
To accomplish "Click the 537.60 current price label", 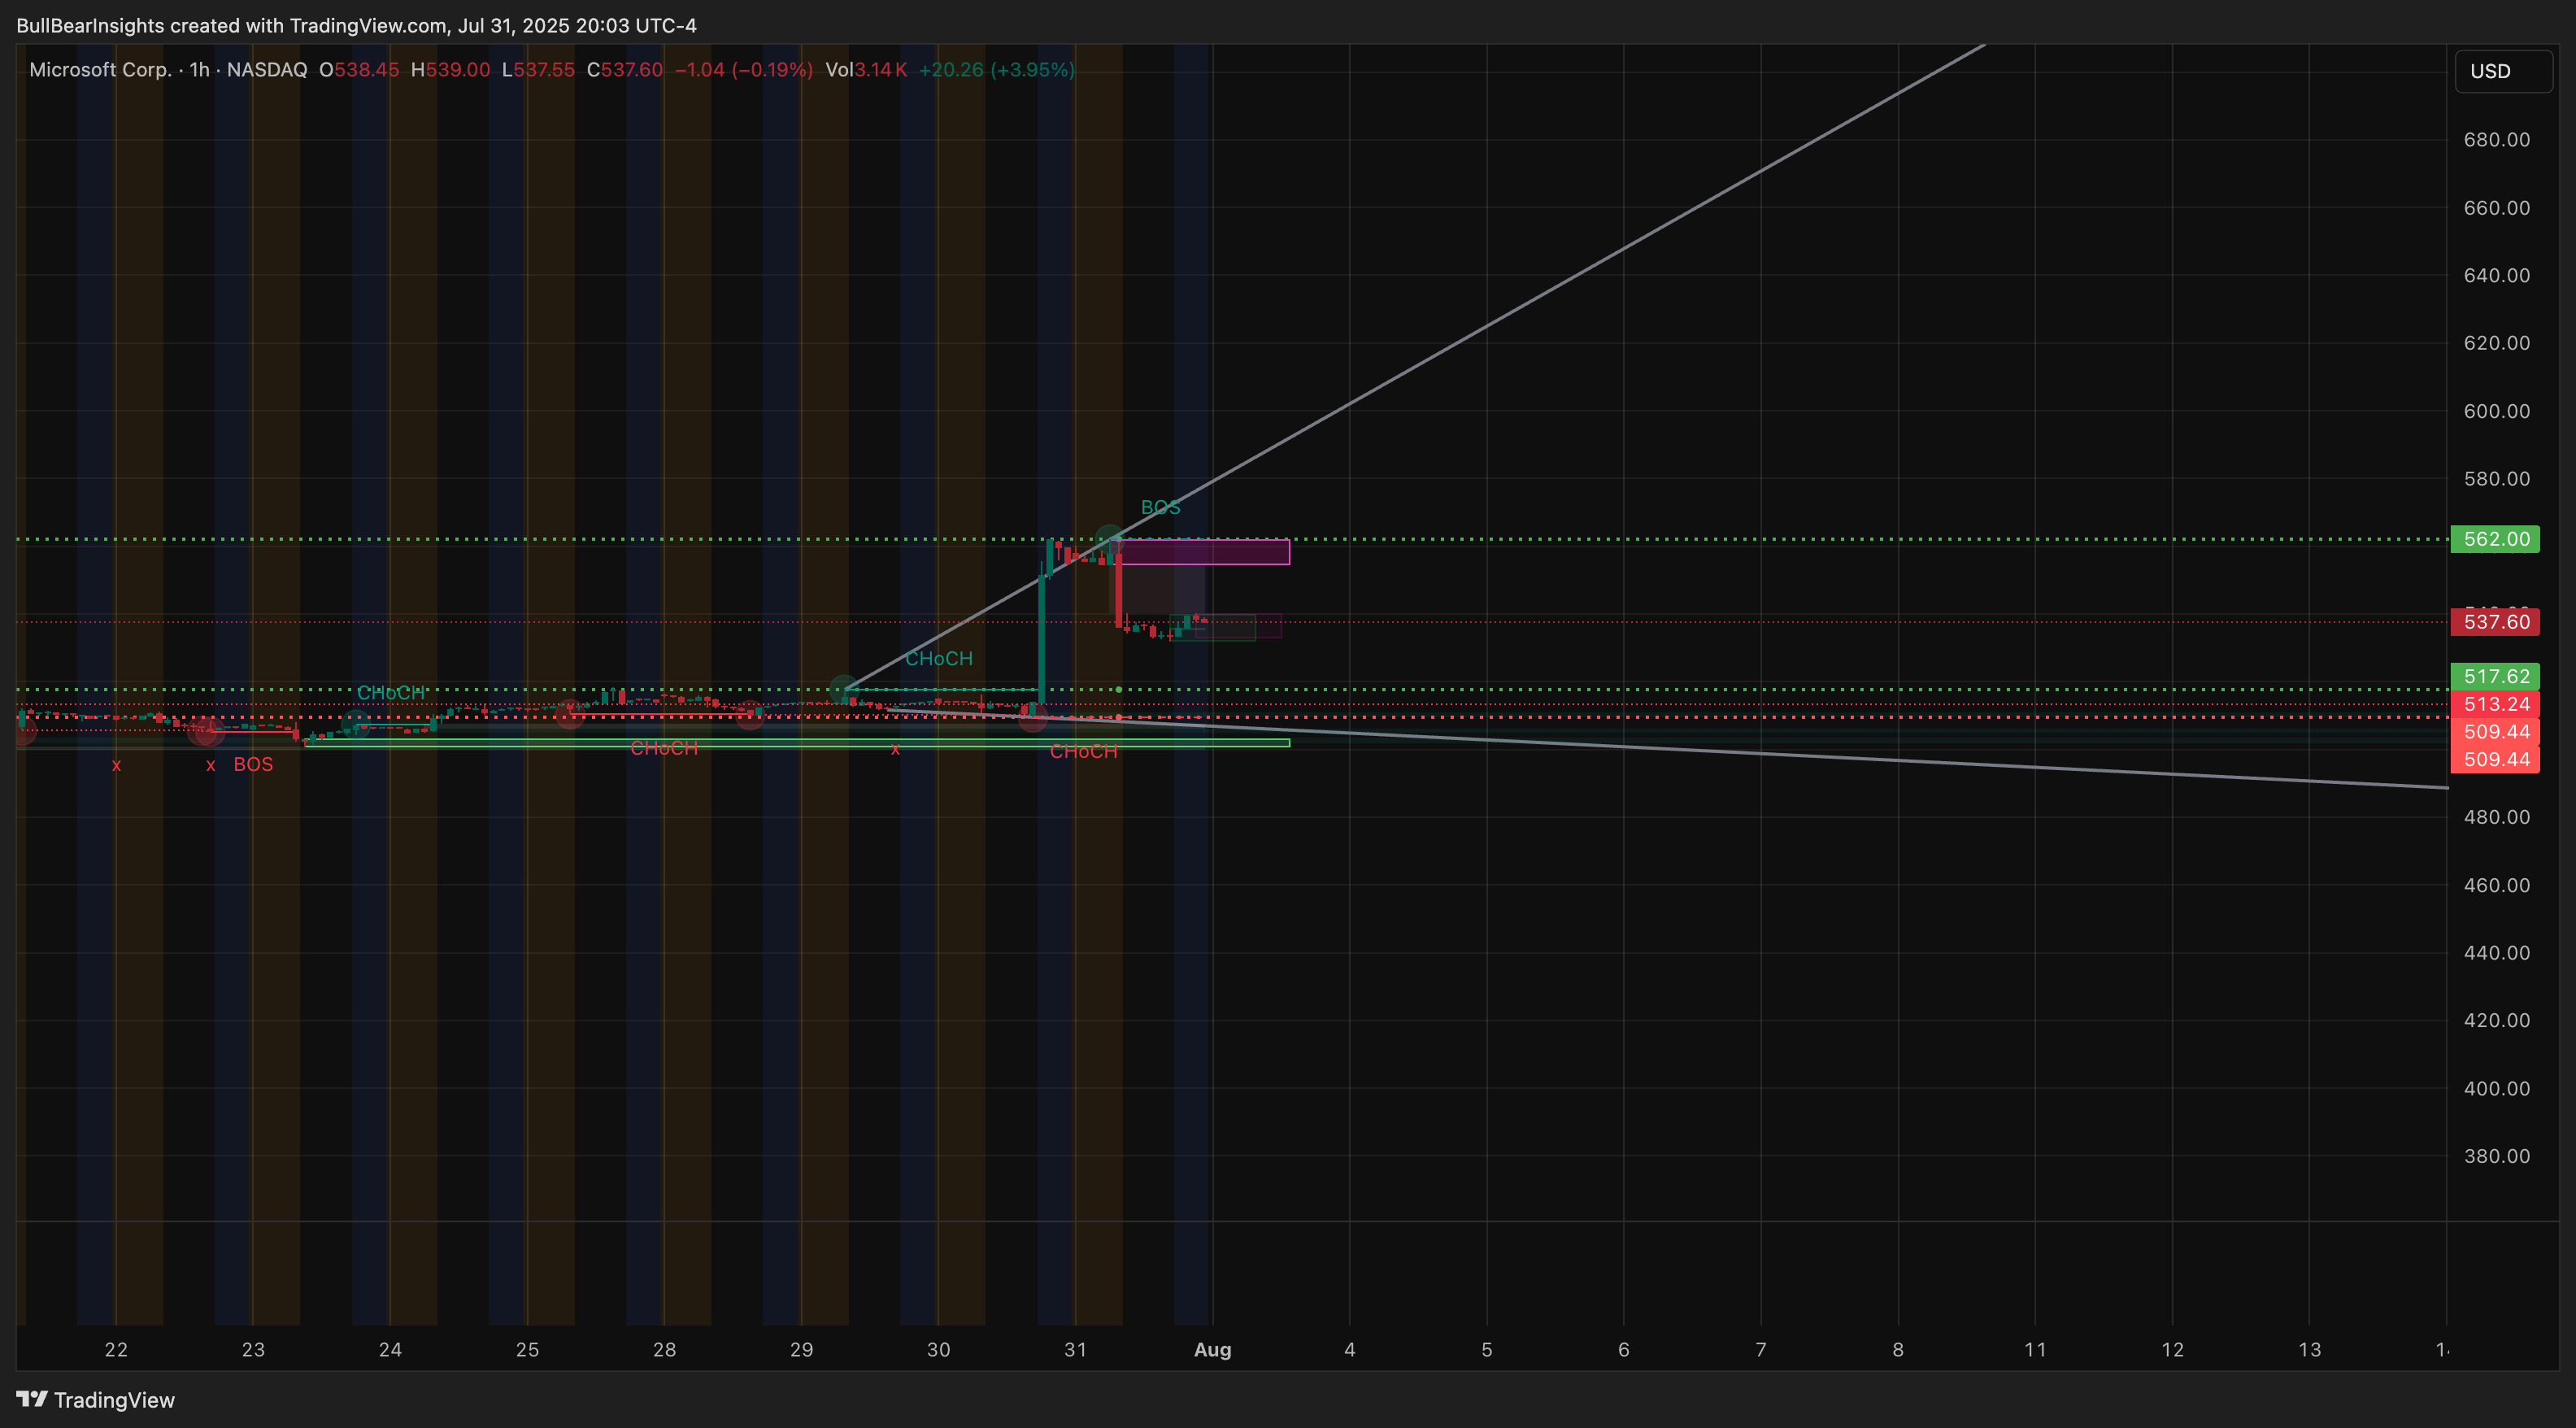I will point(2495,622).
